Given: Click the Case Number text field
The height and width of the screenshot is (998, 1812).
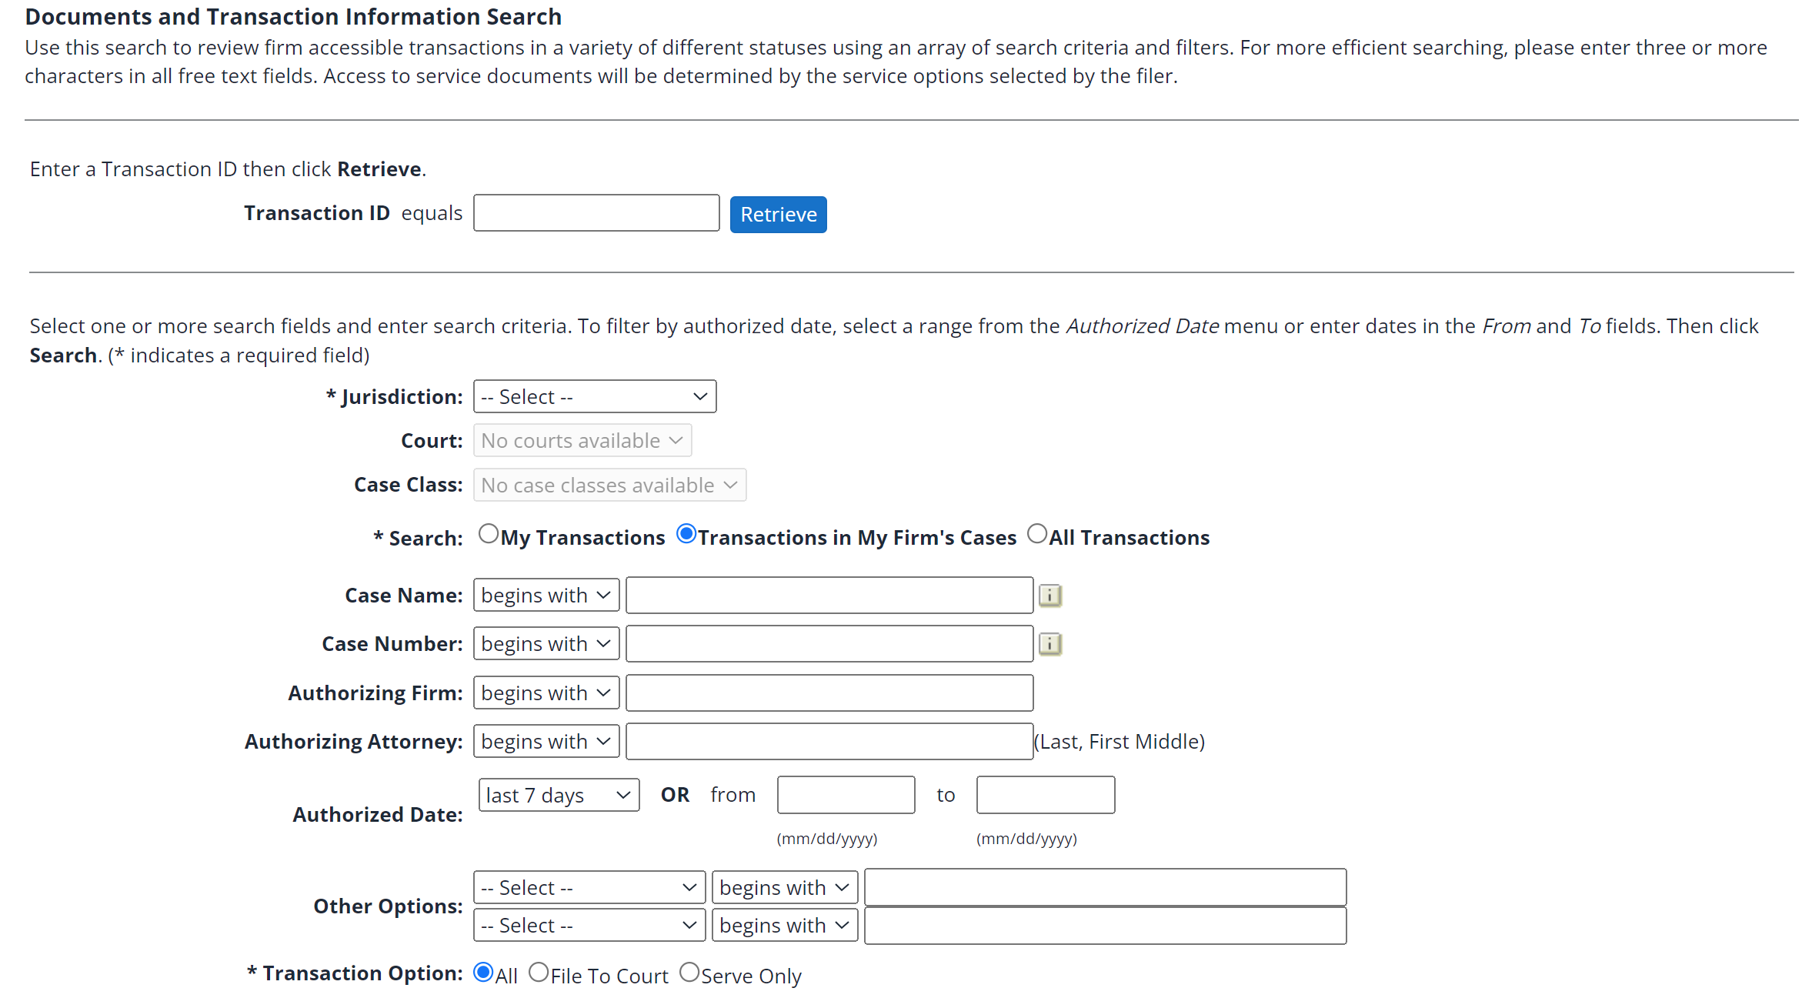Looking at the screenshot, I should tap(829, 644).
